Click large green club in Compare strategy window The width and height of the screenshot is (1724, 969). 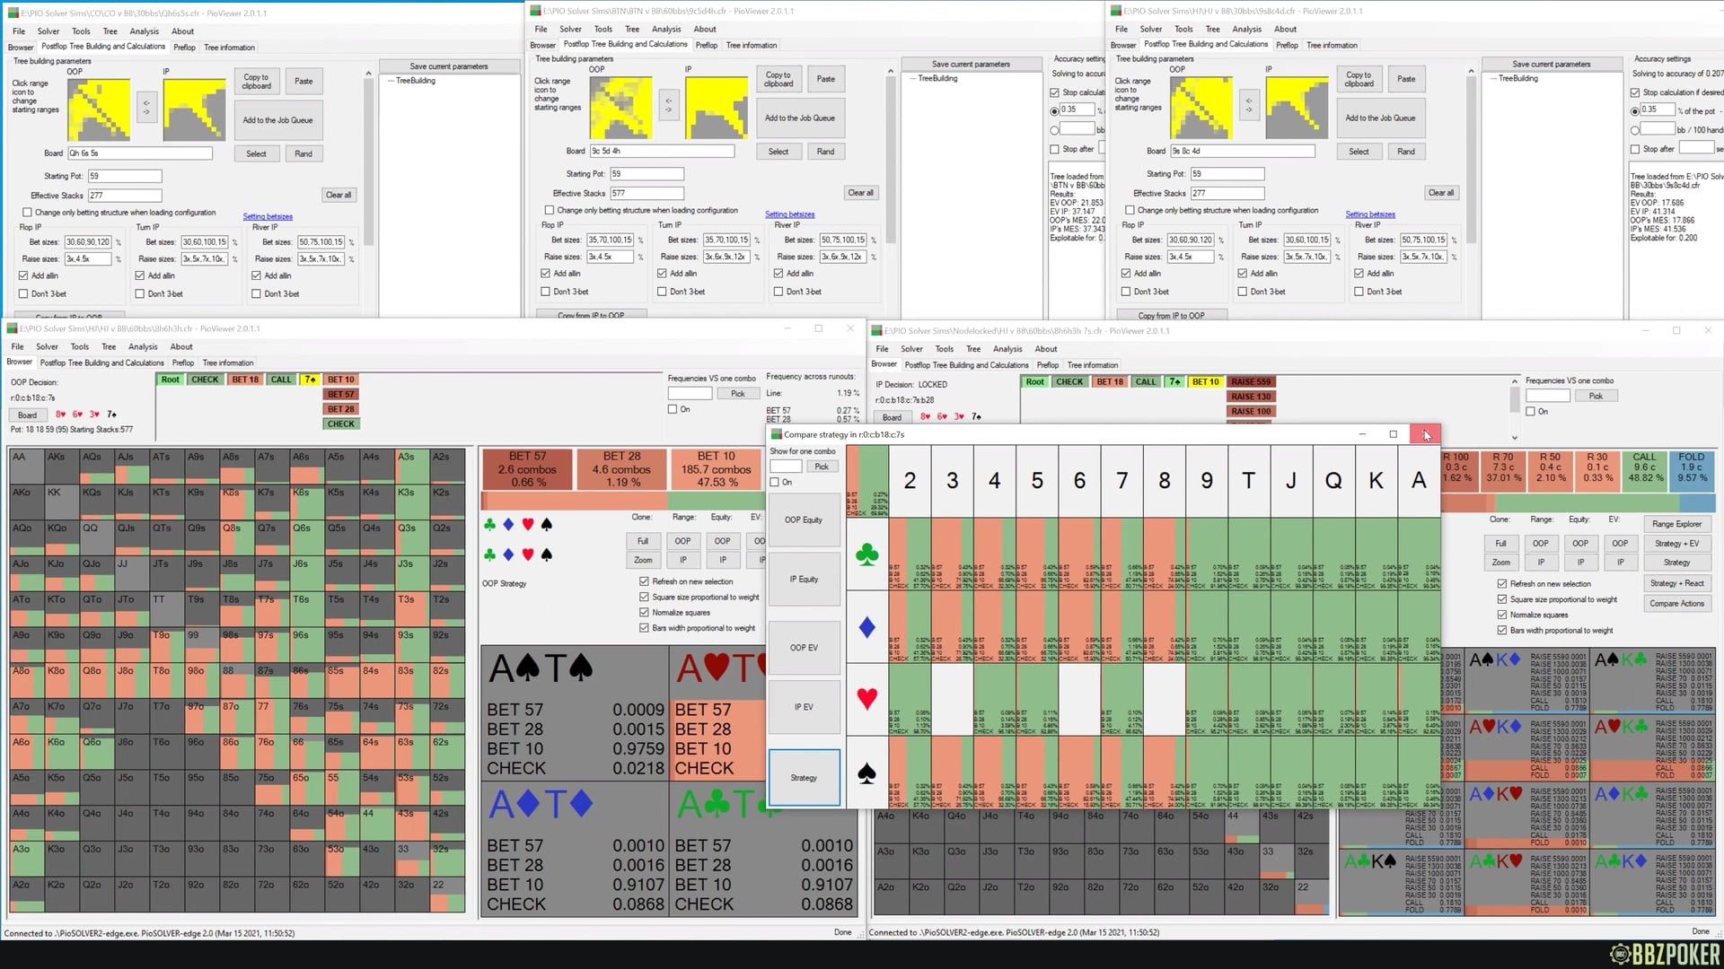[866, 555]
